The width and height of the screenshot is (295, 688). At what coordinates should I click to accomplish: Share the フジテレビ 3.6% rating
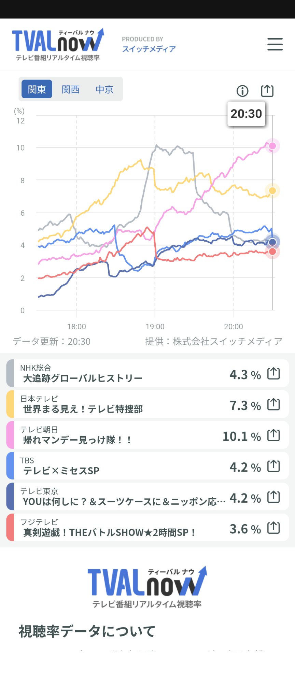point(273,528)
